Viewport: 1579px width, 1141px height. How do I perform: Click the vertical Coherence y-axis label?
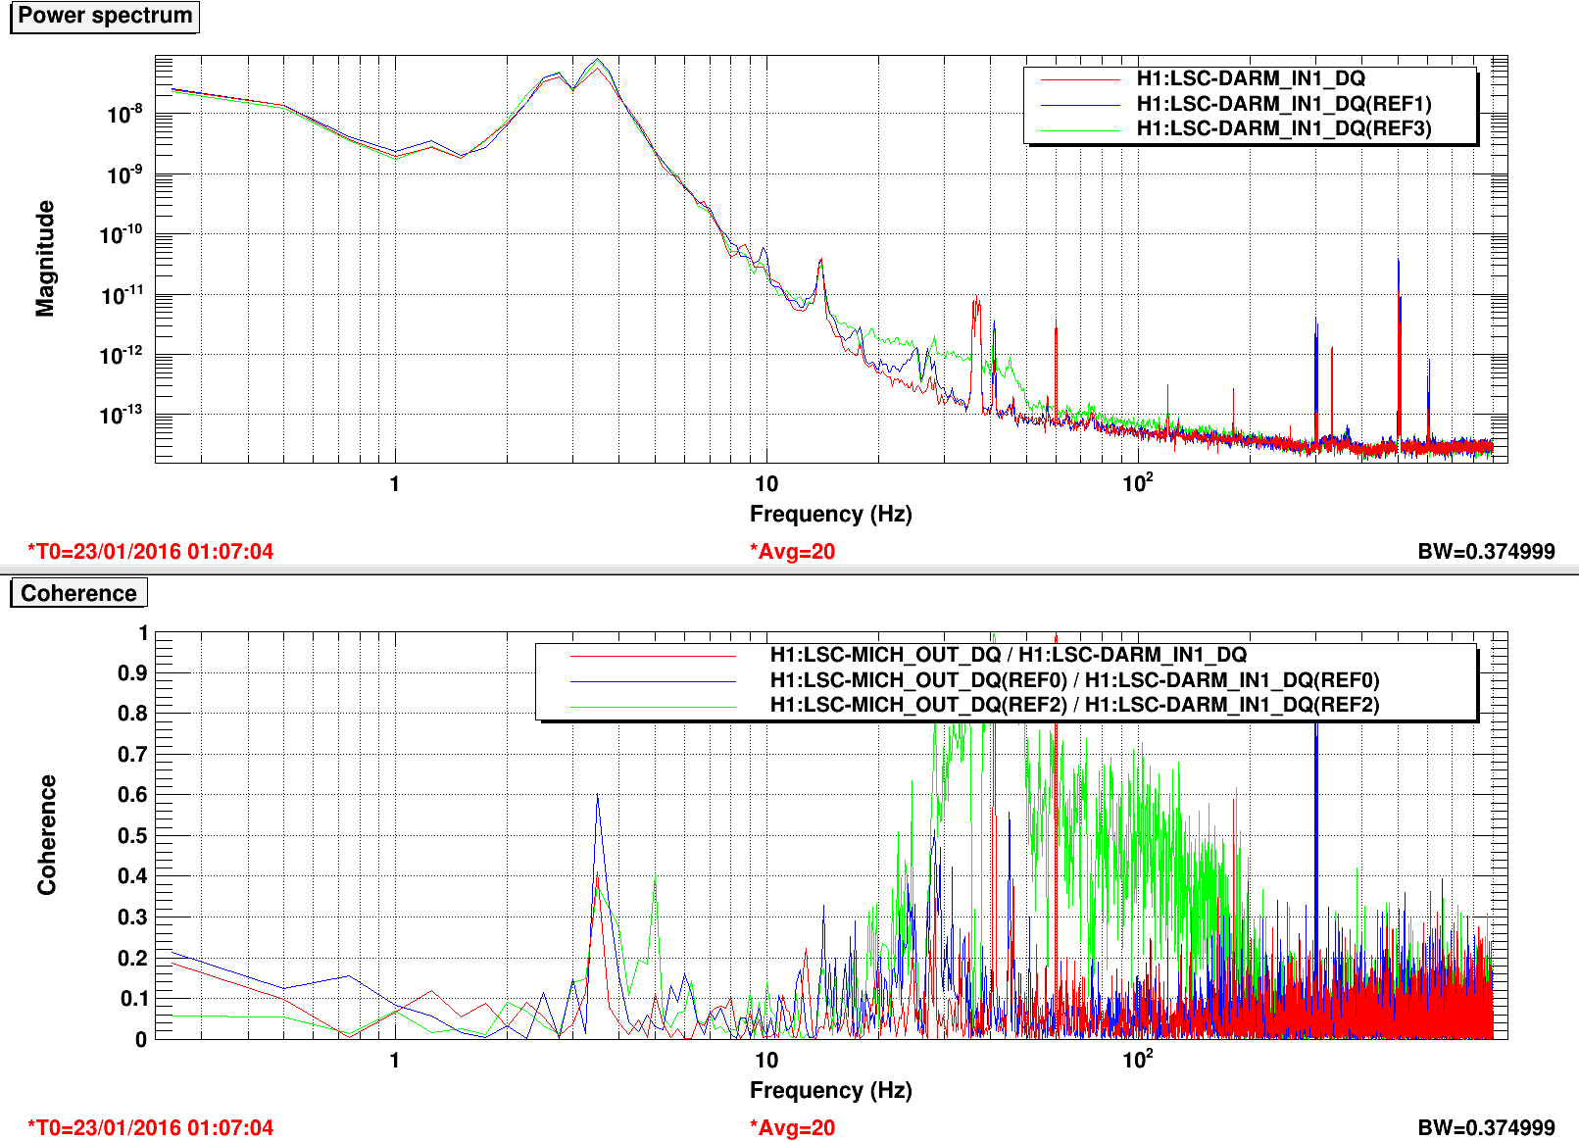47,835
